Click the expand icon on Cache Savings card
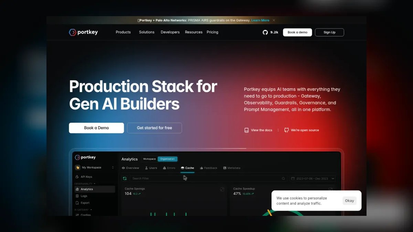The width and height of the screenshot is (413, 232). [222, 189]
